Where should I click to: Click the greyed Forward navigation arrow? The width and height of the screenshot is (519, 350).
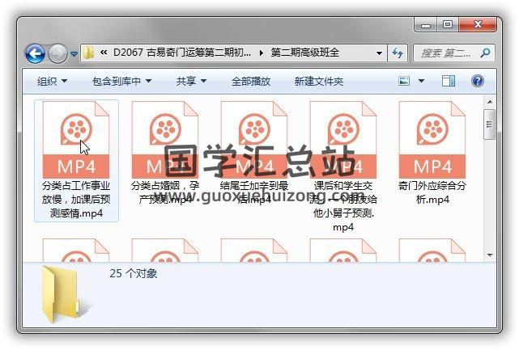pos(58,53)
